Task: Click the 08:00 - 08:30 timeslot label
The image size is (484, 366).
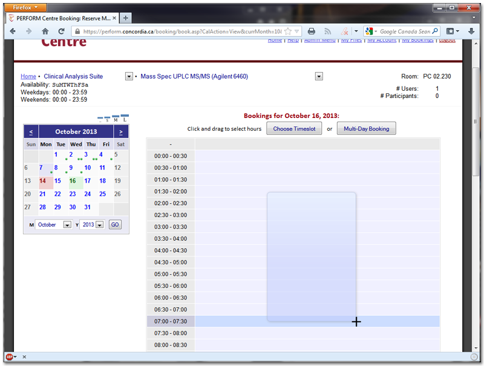Action: (171, 345)
